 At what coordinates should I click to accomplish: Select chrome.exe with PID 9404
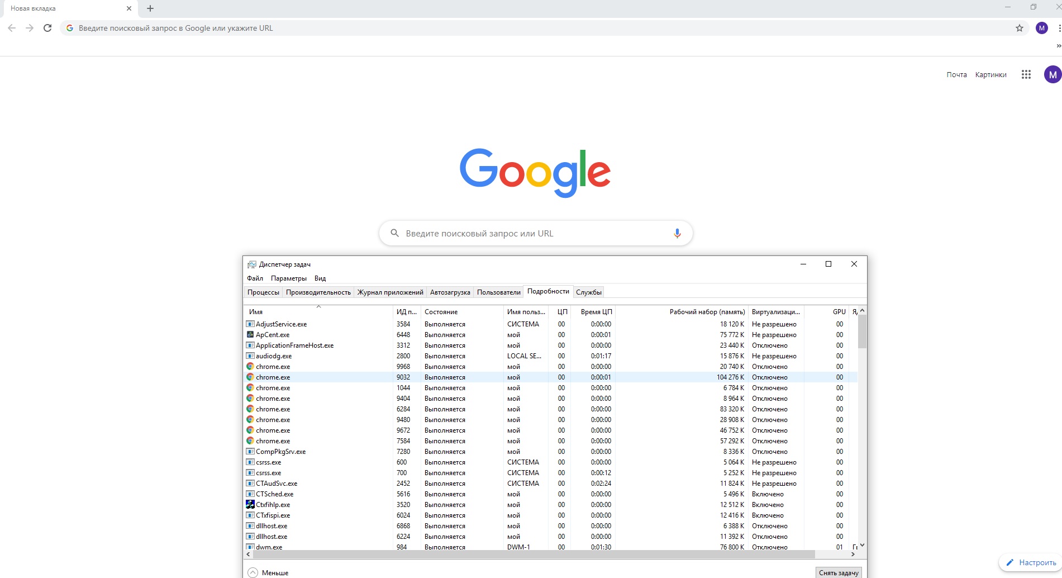pyautogui.click(x=551, y=399)
